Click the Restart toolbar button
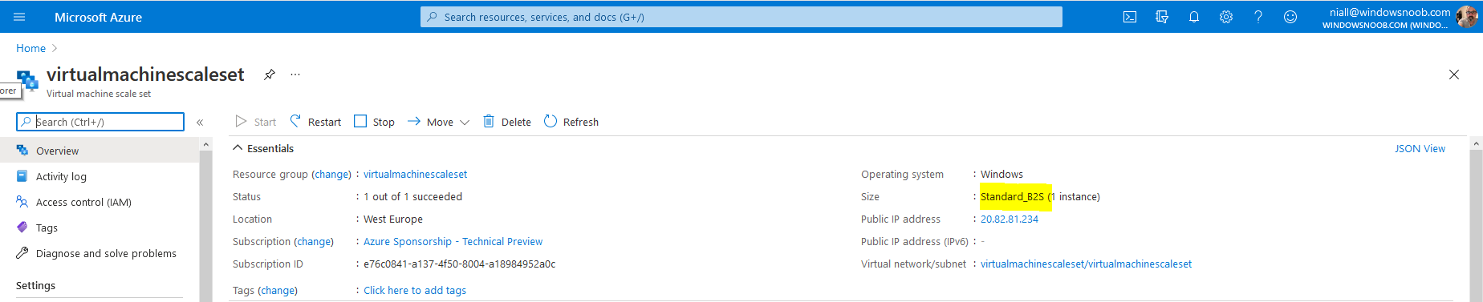Image resolution: width=1483 pixels, height=302 pixels. 315,122
